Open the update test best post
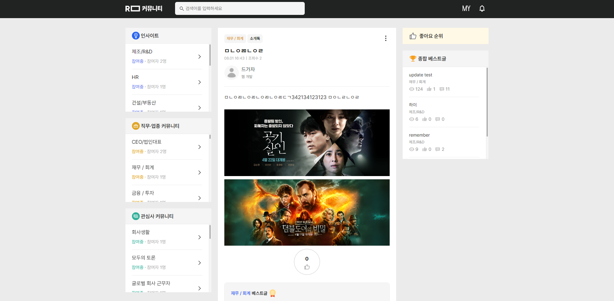The width and height of the screenshot is (614, 301). (x=420, y=75)
